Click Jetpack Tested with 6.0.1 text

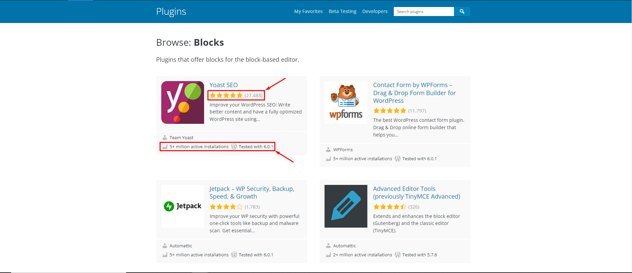pos(256,255)
